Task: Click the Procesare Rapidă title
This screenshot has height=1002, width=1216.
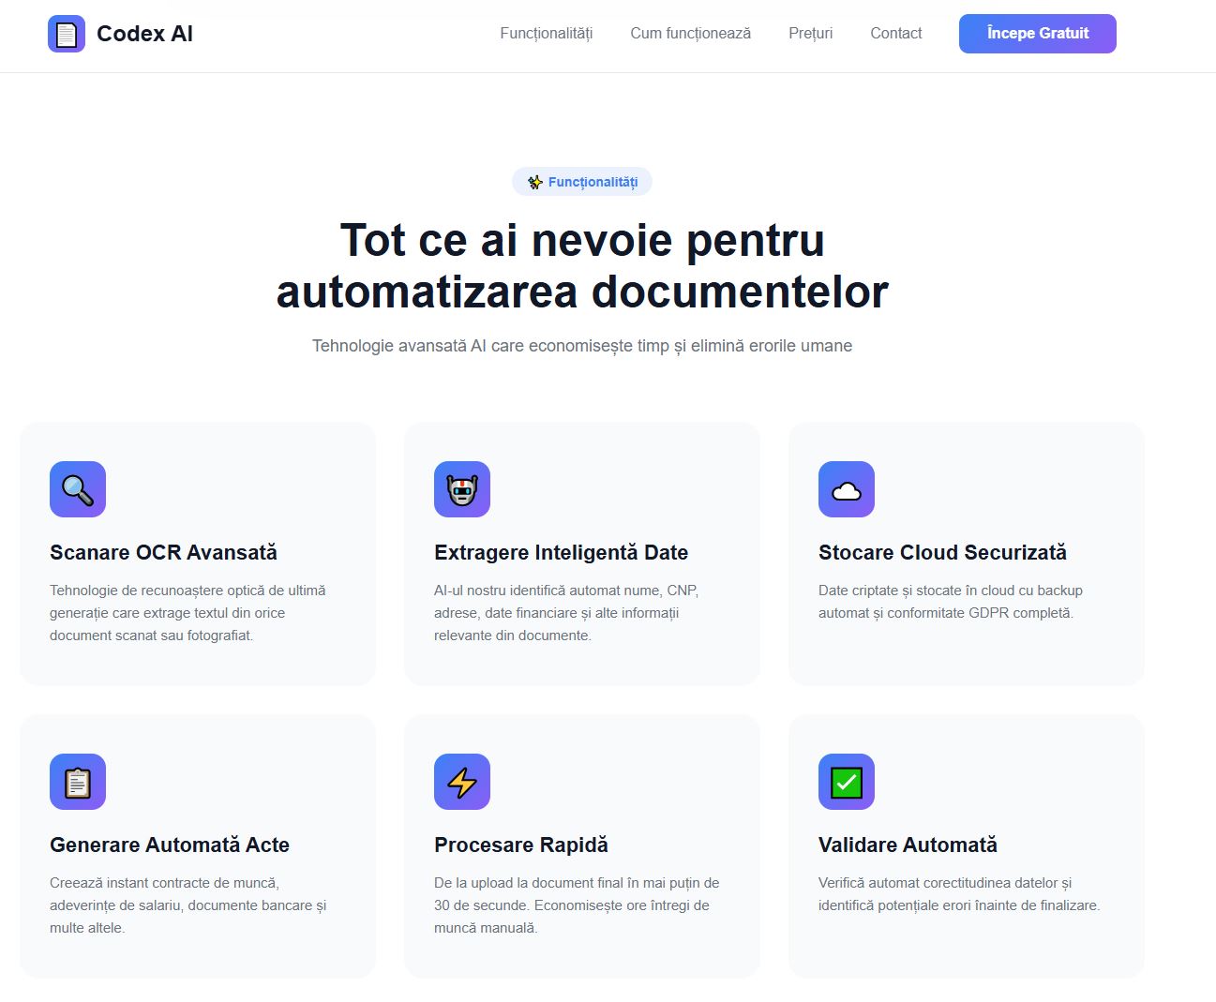Action: coord(521,845)
